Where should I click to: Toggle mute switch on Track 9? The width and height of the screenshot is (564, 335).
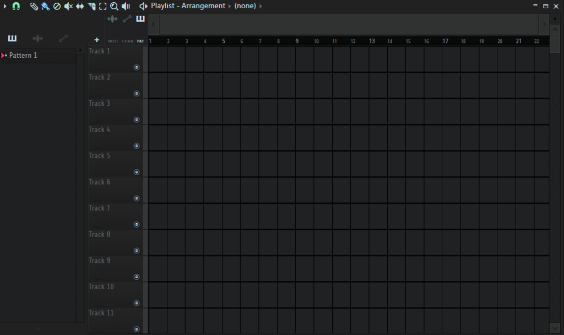137,277
